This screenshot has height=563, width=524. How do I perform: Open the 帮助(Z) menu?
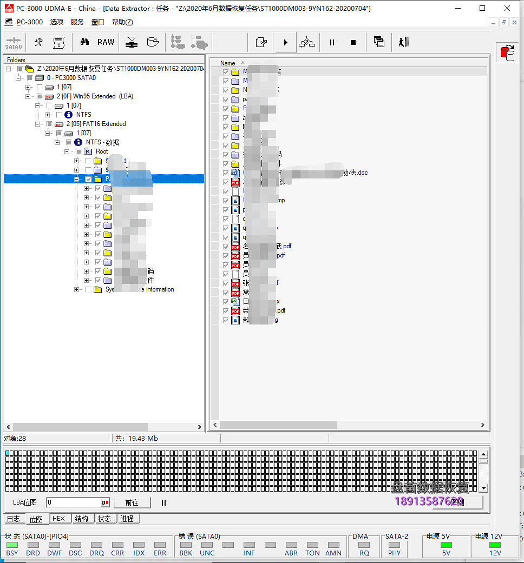click(122, 22)
